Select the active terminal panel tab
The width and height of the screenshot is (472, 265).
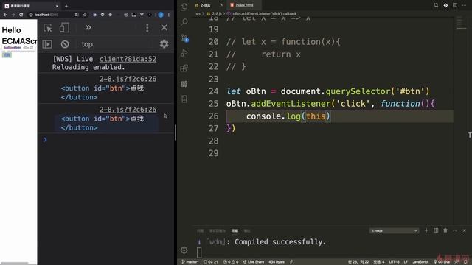[x=235, y=230]
